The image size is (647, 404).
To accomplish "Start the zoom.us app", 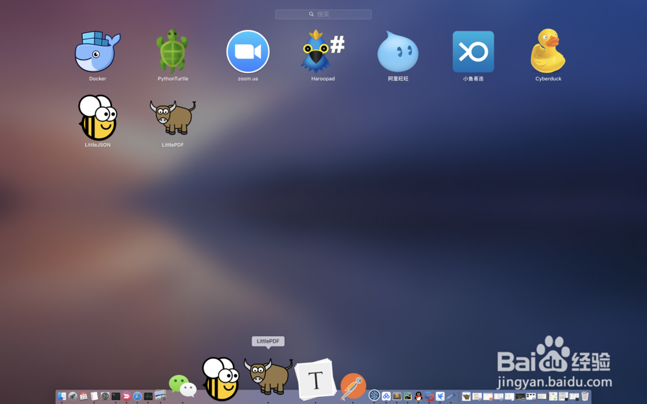I will [248, 52].
